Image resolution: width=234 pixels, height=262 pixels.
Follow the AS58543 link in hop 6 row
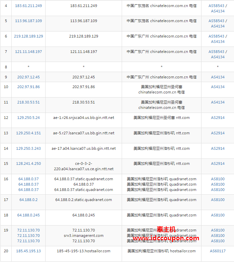coord(216,36)
